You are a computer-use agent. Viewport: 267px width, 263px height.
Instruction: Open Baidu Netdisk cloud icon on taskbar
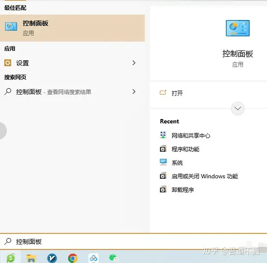pos(94,258)
